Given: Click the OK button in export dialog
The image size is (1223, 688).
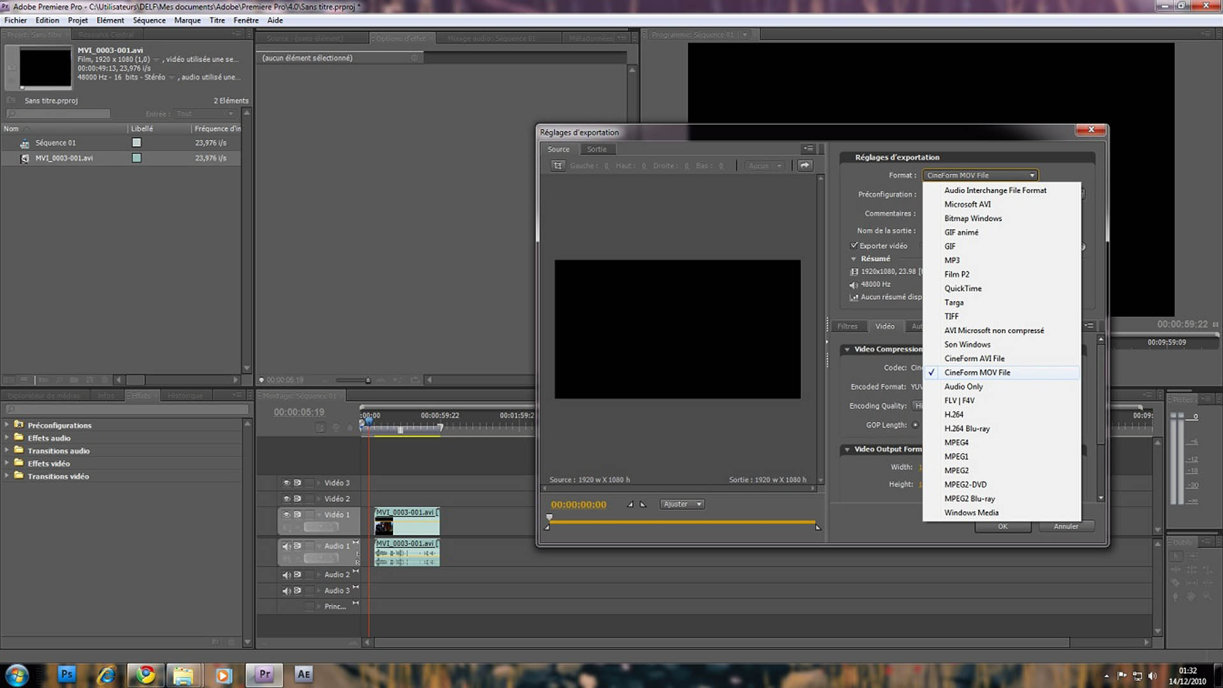Looking at the screenshot, I should pos(1003,526).
